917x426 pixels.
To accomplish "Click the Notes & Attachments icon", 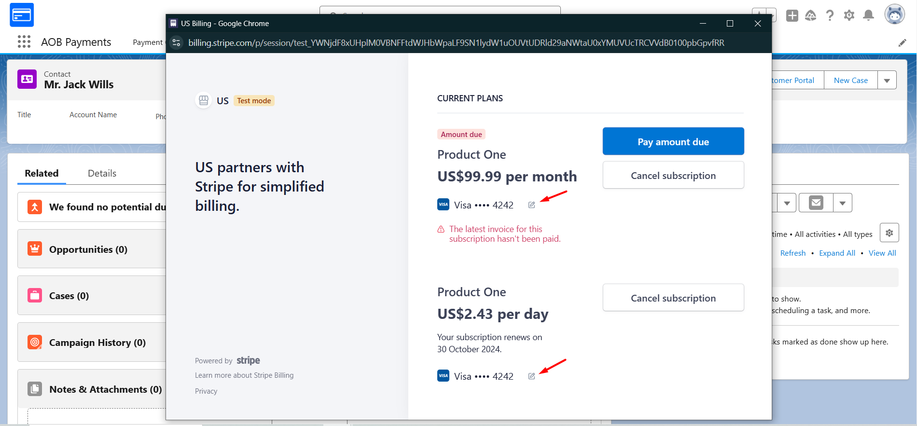I will click(x=35, y=389).
